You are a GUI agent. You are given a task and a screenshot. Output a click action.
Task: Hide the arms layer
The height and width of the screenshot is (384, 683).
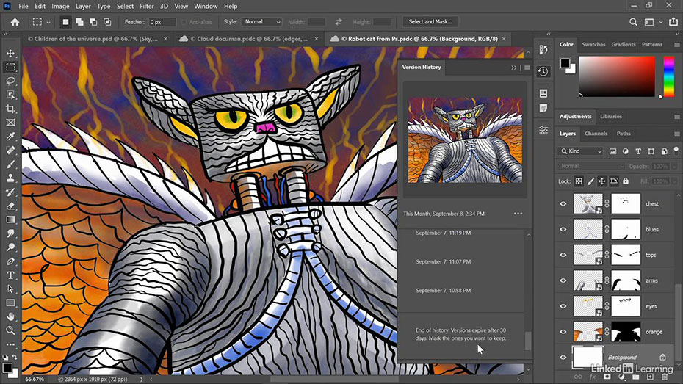(563, 280)
